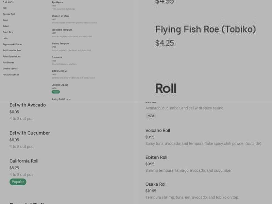The height and width of the screenshot is (204, 272).
Task: Pick the Osaka Roll item
Action: tap(156, 184)
